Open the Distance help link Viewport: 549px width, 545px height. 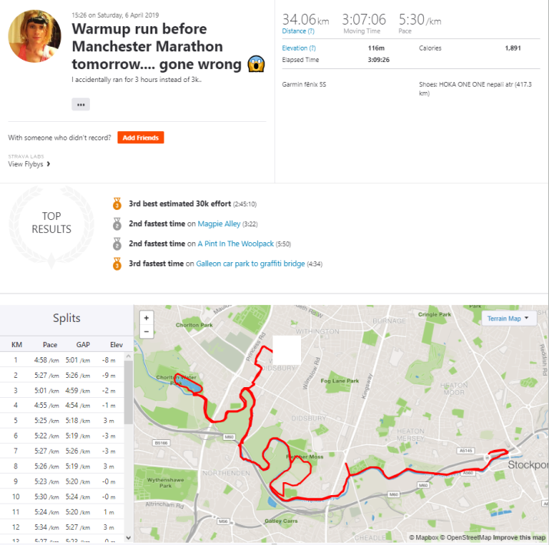pos(298,31)
